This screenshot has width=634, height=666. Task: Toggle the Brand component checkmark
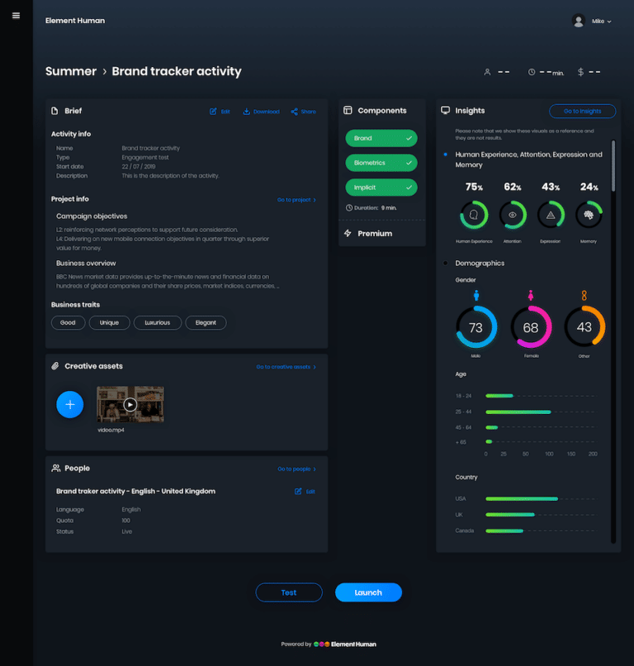click(409, 138)
